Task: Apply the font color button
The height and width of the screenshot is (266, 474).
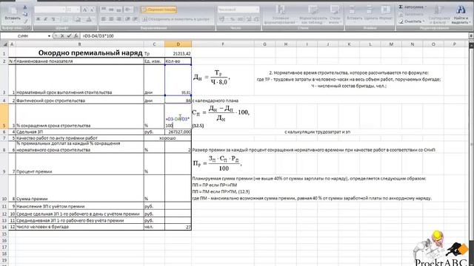Action: coord(89,19)
